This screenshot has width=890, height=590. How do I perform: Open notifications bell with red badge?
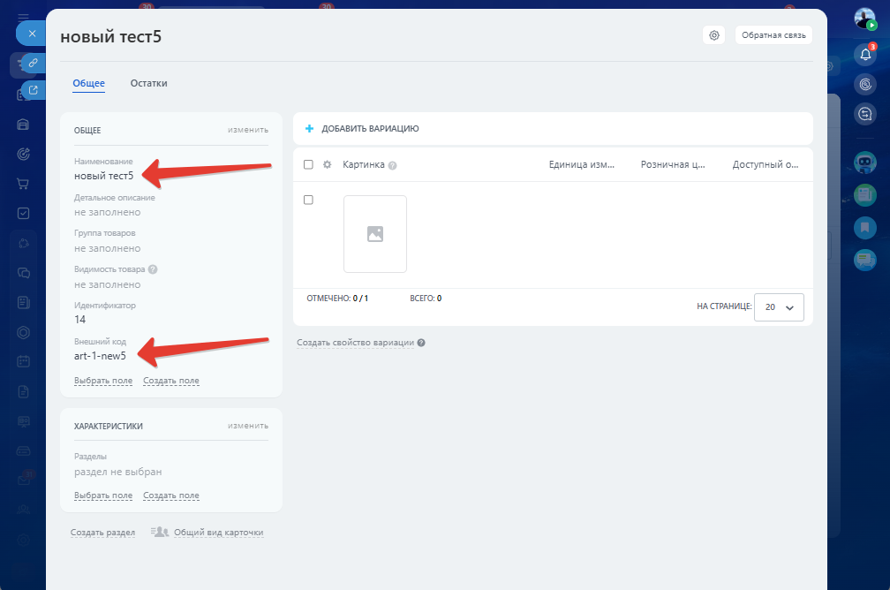tap(865, 55)
